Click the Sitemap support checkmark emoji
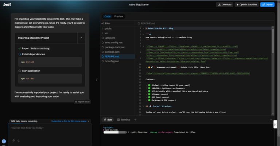This screenshot has height=146, width=280. pos(149,94)
